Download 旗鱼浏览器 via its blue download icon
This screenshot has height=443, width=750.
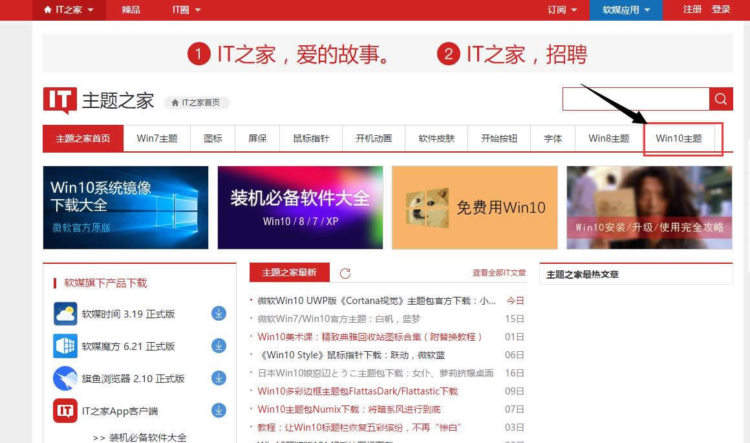click(219, 378)
